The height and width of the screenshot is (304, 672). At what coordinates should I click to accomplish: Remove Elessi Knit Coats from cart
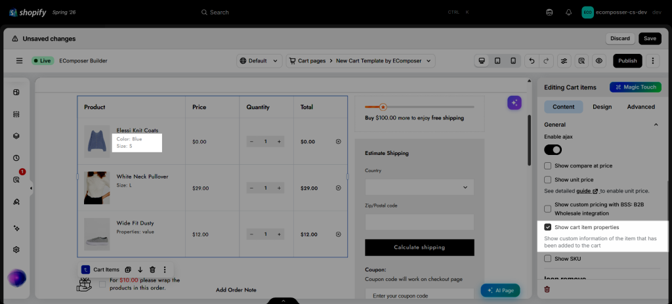[x=338, y=142]
